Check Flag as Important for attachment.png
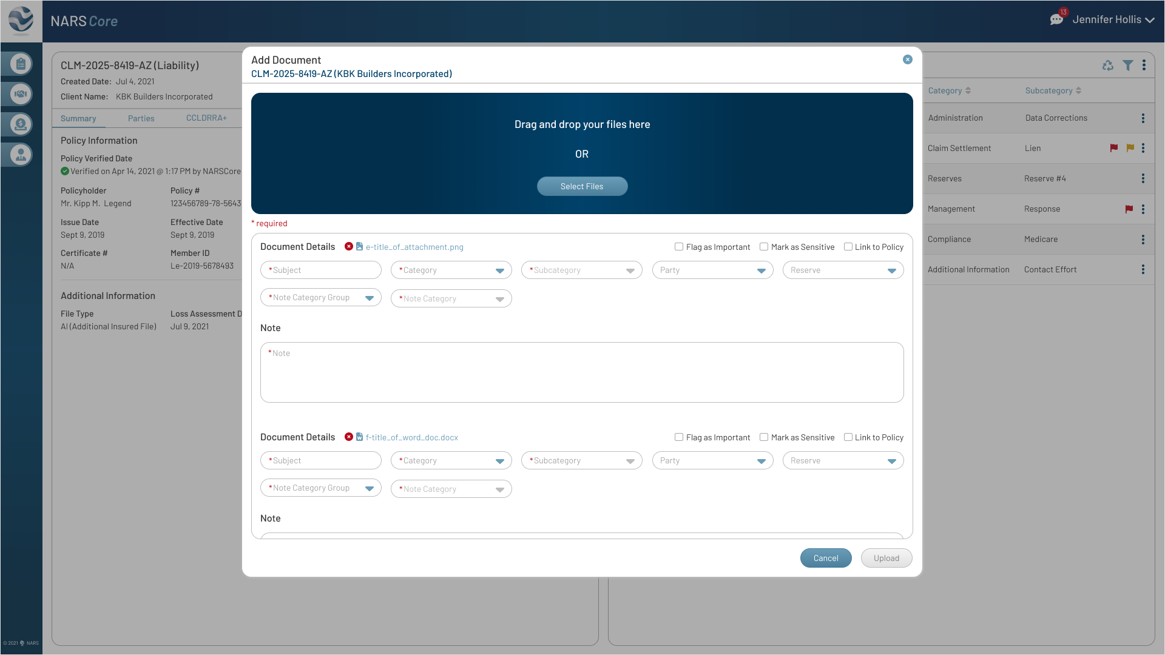 pyautogui.click(x=679, y=247)
